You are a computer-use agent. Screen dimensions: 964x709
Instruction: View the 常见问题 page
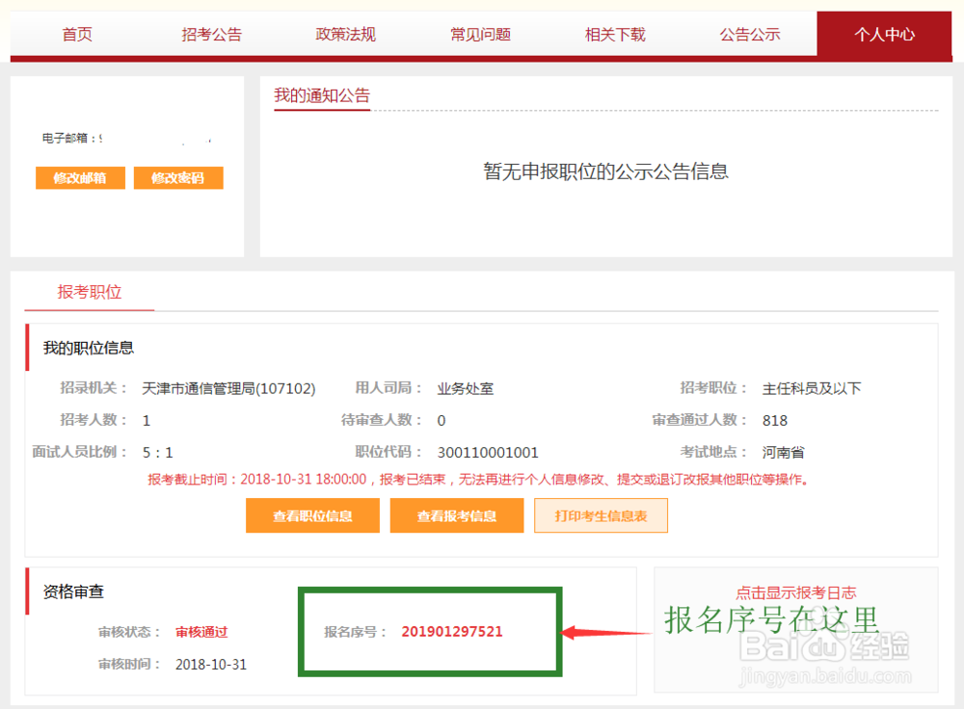click(x=480, y=34)
